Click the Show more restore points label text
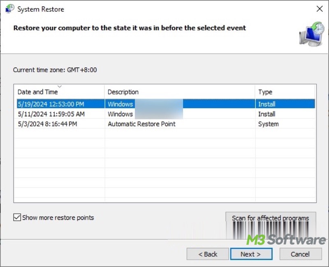This screenshot has height=267, width=329. point(58,218)
